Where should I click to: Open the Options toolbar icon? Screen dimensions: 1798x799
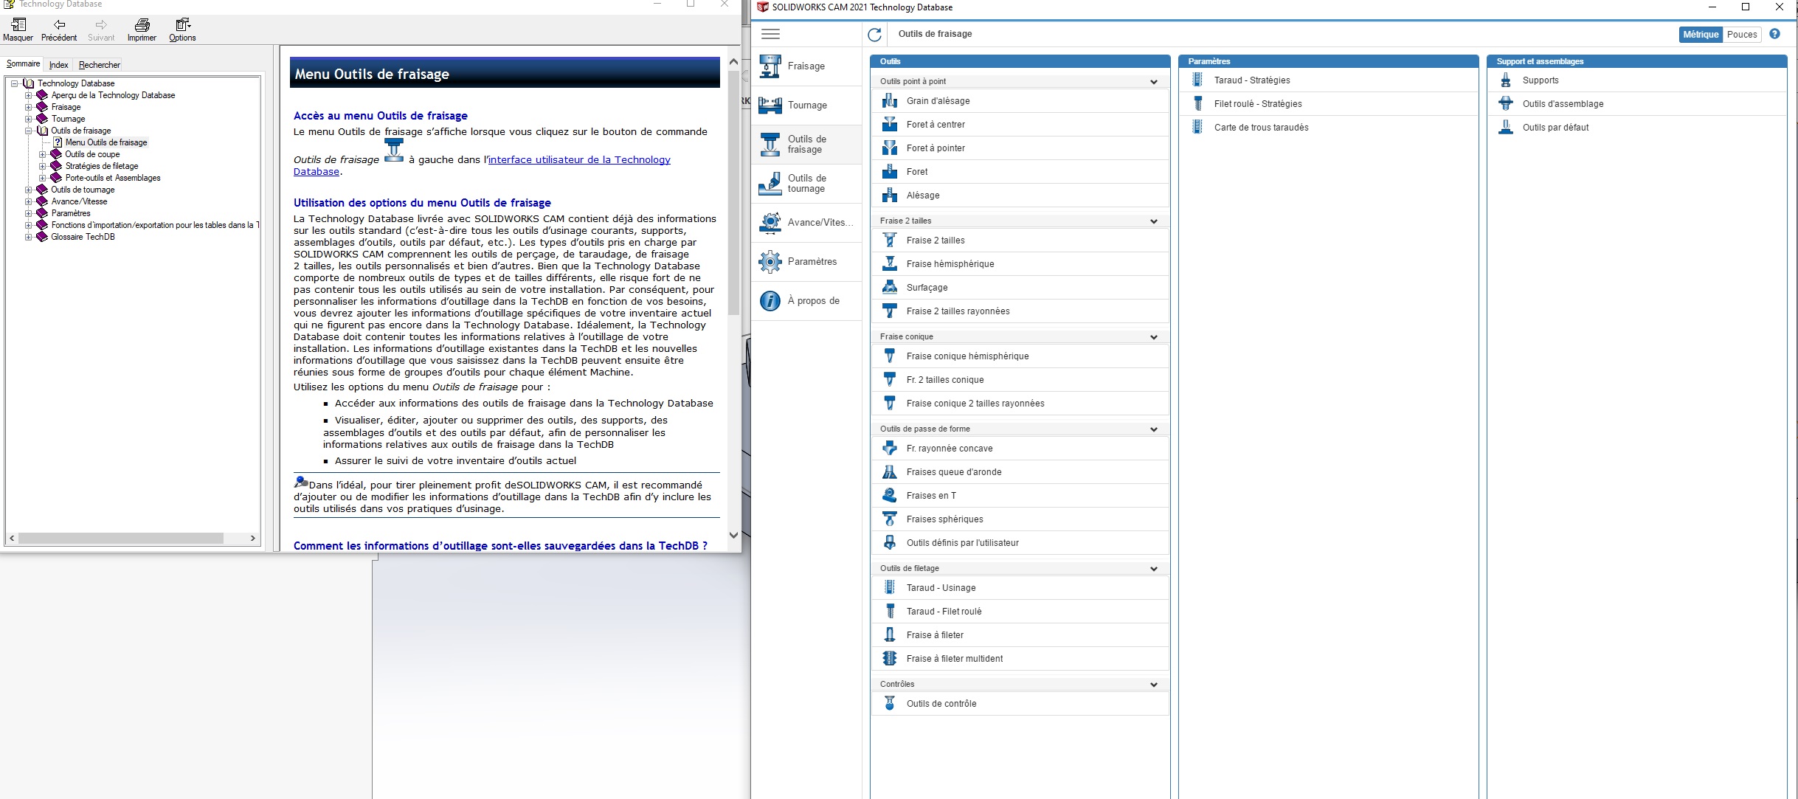(183, 25)
